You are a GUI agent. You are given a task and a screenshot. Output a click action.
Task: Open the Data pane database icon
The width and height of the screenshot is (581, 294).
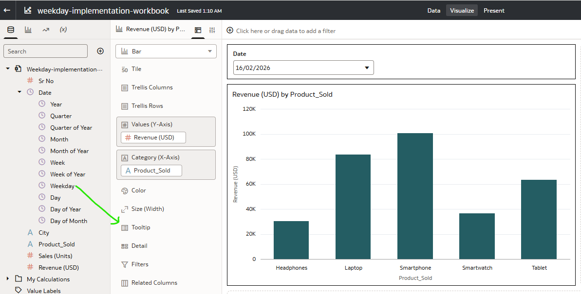click(11, 30)
